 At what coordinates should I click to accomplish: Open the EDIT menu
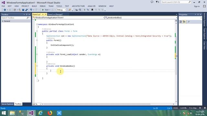tap(10, 6)
